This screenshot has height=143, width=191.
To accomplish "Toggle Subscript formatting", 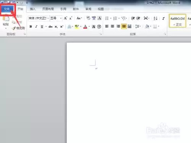I will 56,26.
